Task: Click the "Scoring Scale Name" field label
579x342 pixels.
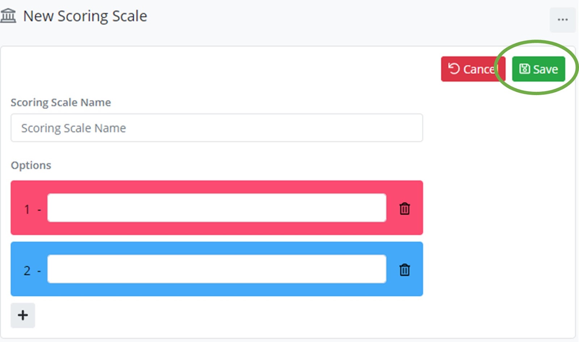Action: [61, 103]
